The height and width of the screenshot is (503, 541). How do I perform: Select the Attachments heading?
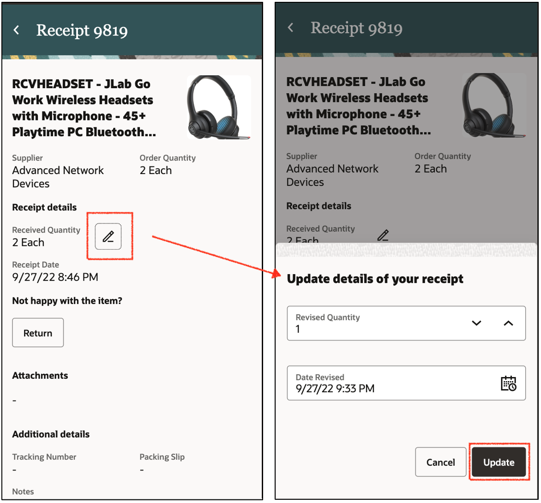pos(40,375)
